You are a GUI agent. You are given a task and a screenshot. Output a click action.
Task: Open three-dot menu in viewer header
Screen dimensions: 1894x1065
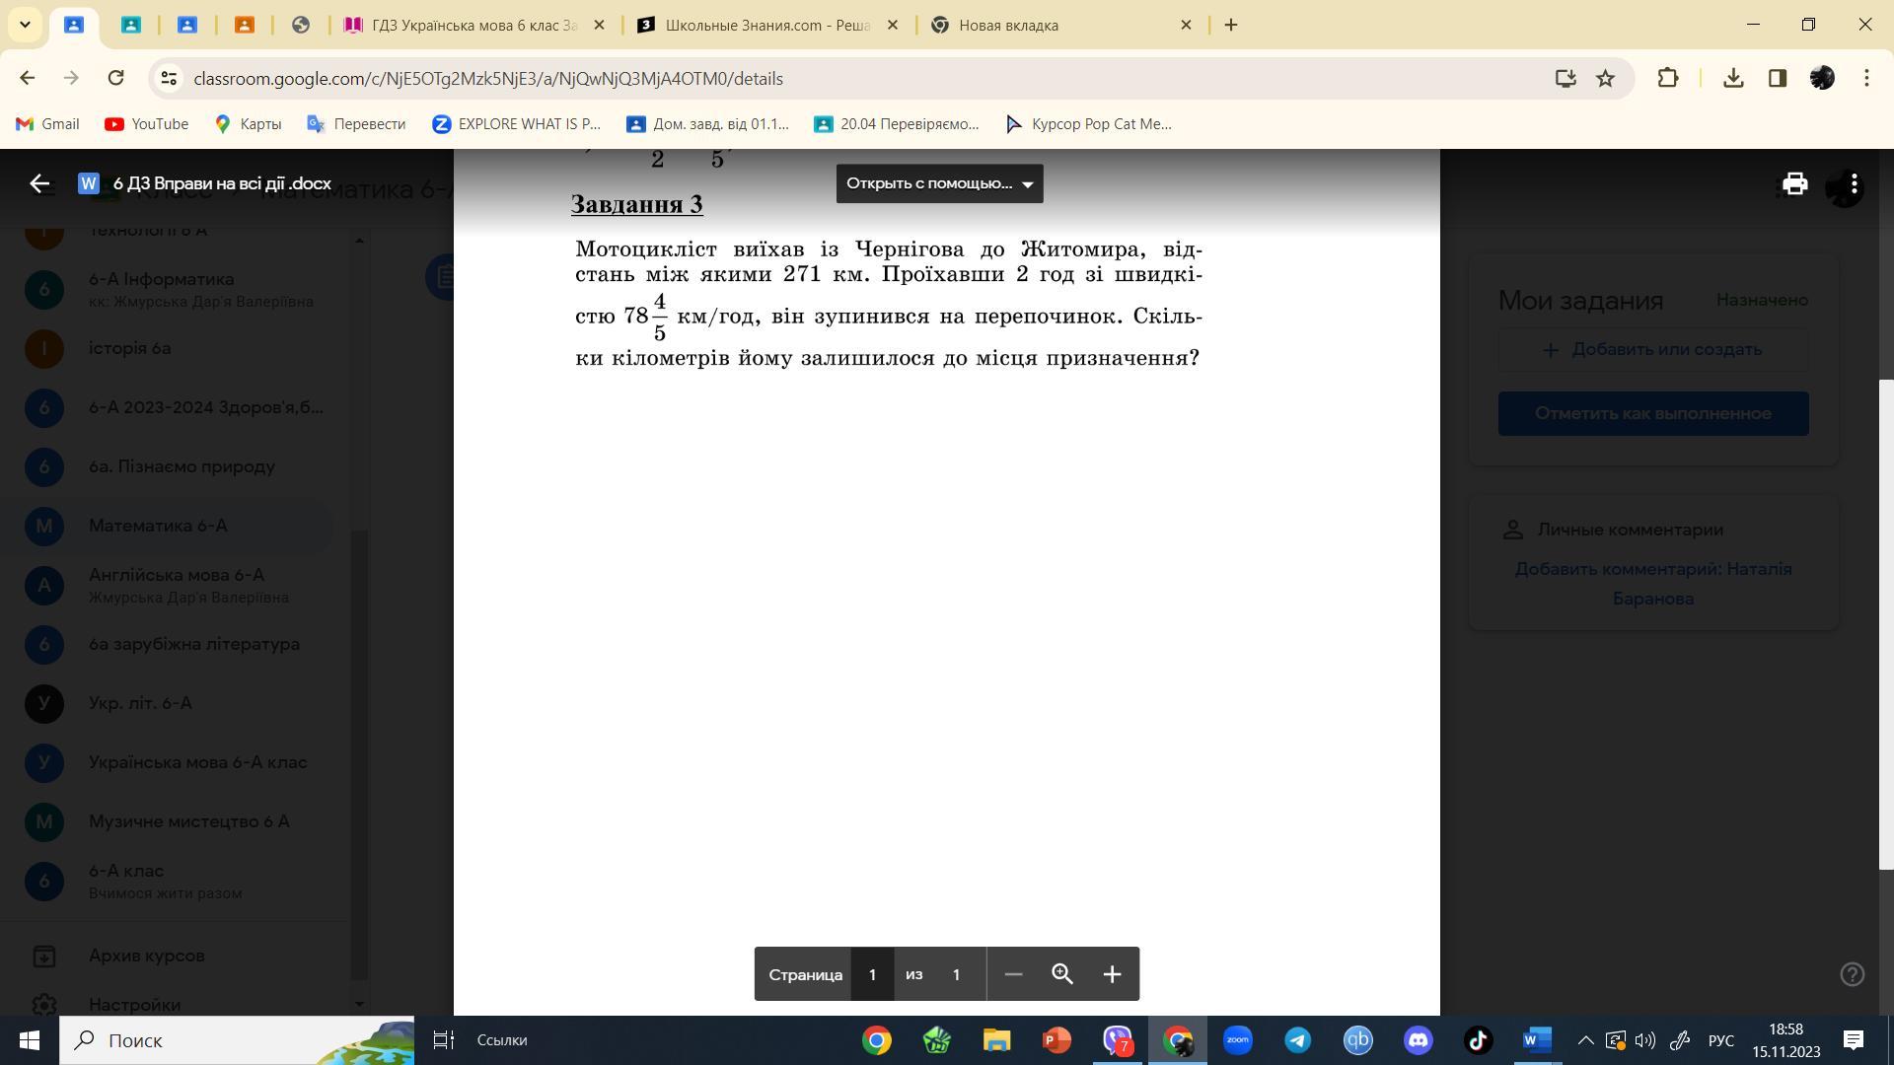pos(1855,183)
